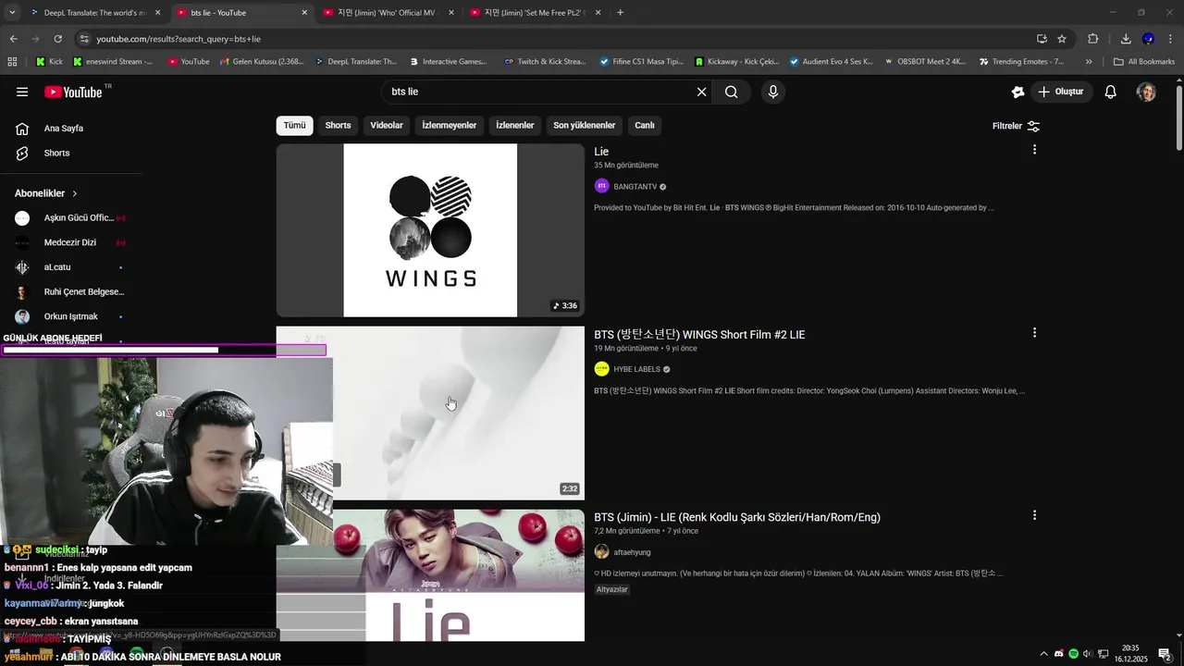Open the Kick bookmark
Screen dimensions: 1184x666
point(50,62)
